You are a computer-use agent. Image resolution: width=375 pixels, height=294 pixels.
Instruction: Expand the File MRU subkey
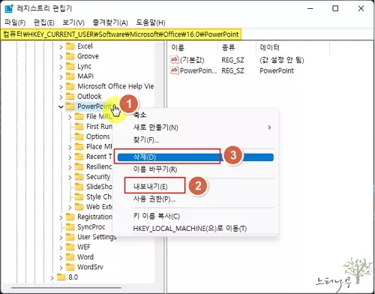[70, 117]
